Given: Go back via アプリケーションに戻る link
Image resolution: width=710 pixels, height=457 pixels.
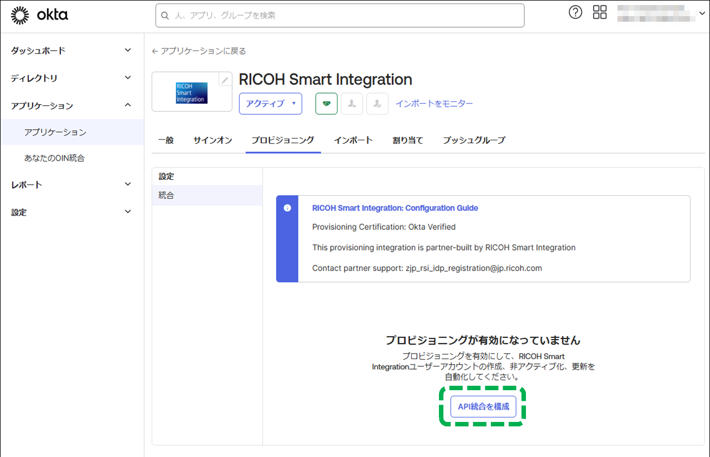Looking at the screenshot, I should tap(199, 51).
